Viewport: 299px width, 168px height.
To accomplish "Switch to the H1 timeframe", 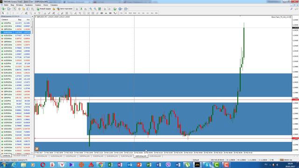I will point(139,13).
